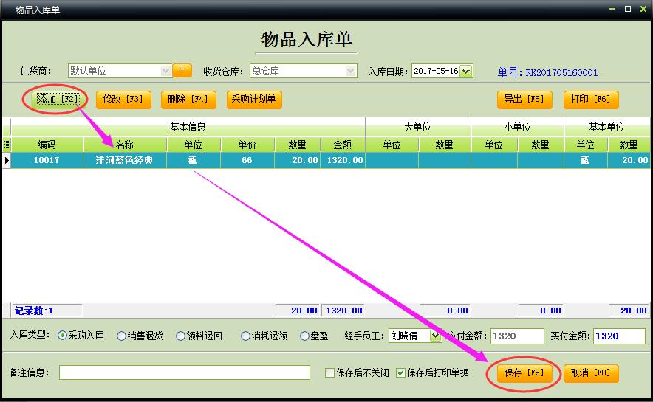Open the 入库日期 date picker arrow

465,71
